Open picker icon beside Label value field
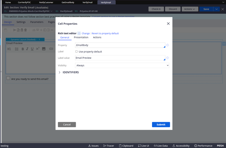The width and height of the screenshot is (226, 148). pos(167,58)
